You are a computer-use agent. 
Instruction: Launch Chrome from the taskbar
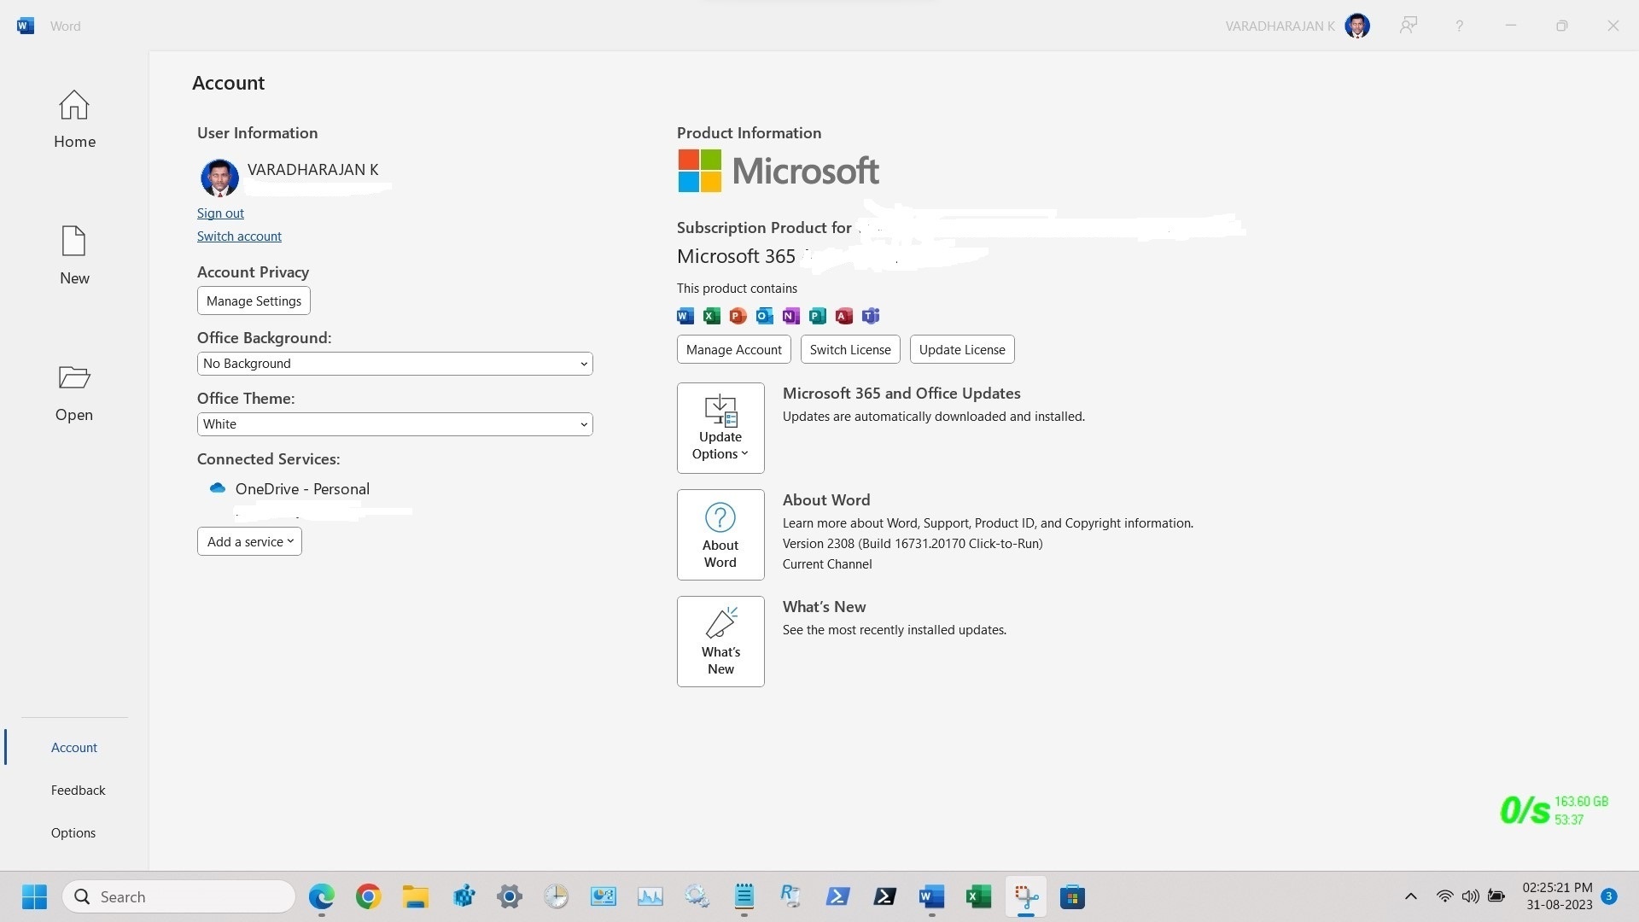pos(368,896)
